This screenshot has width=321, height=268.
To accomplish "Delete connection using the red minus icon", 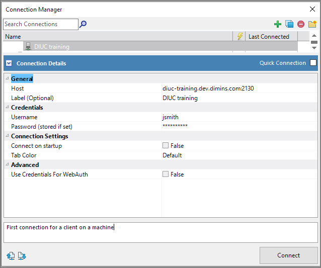I will click(x=301, y=24).
